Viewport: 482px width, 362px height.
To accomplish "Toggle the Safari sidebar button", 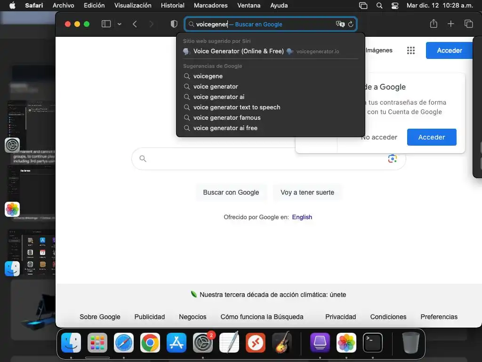I will coord(106,24).
